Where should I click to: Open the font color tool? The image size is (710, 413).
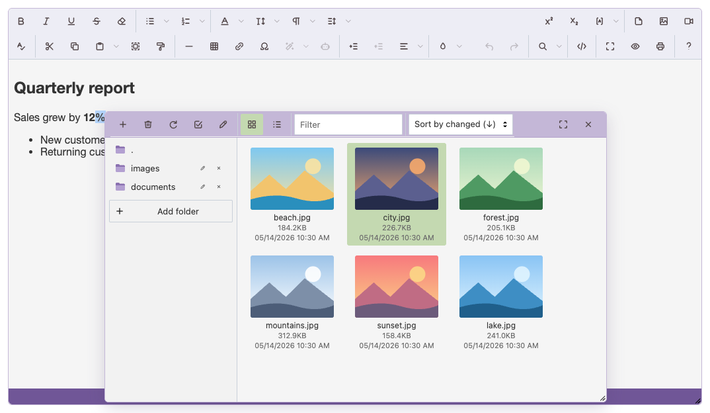225,21
